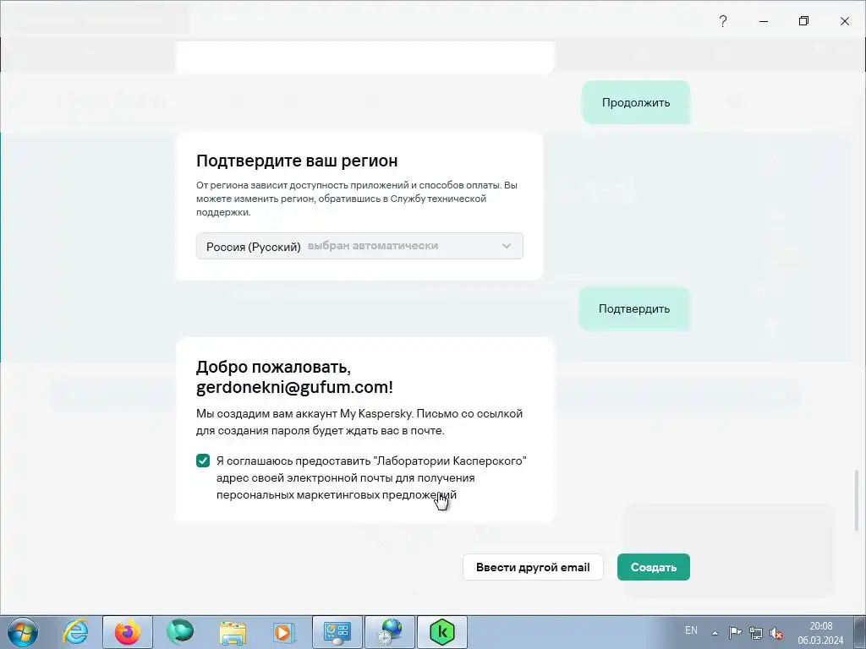Click the vertical scrollbar thumb
The height and width of the screenshot is (649, 866).
pos(858,500)
